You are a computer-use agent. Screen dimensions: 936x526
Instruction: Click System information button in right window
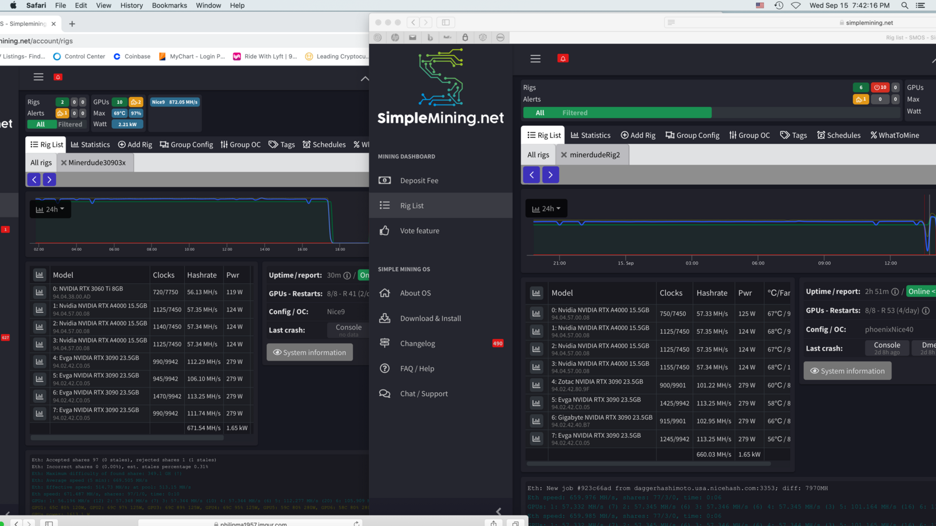coord(847,371)
